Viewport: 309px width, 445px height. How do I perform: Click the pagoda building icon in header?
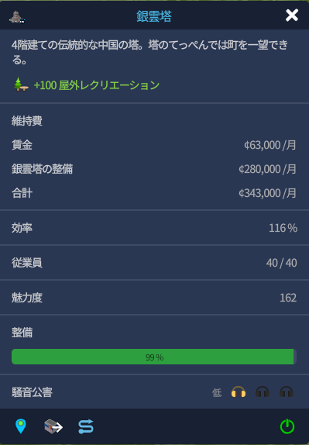tap(17, 17)
